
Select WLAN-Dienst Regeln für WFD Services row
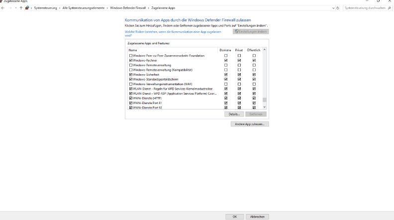pyautogui.click(x=195, y=89)
